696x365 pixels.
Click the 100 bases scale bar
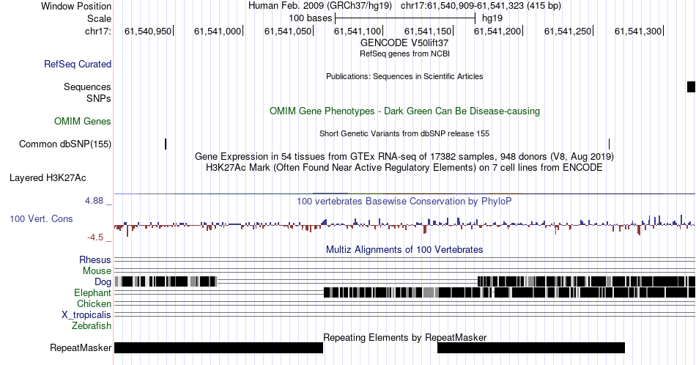pyautogui.click(x=405, y=18)
